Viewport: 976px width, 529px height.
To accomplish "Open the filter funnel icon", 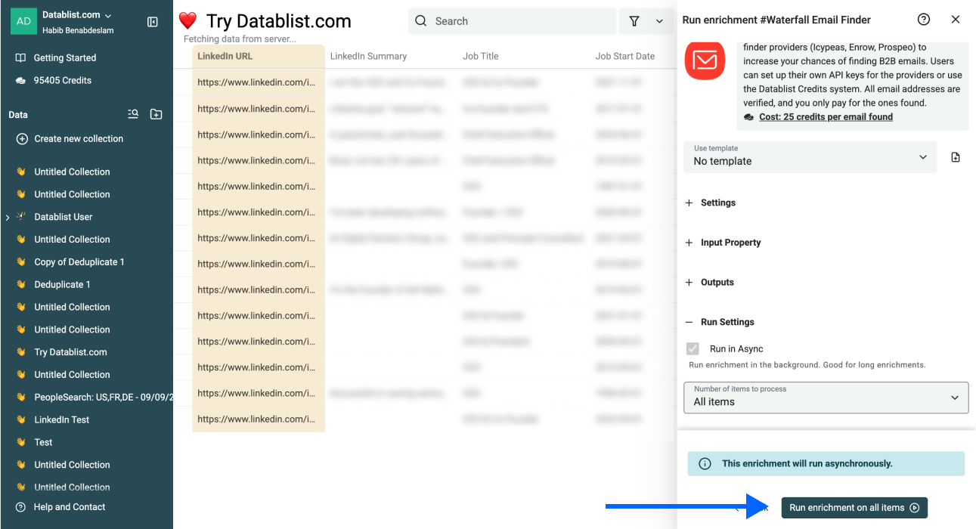I will 634,21.
